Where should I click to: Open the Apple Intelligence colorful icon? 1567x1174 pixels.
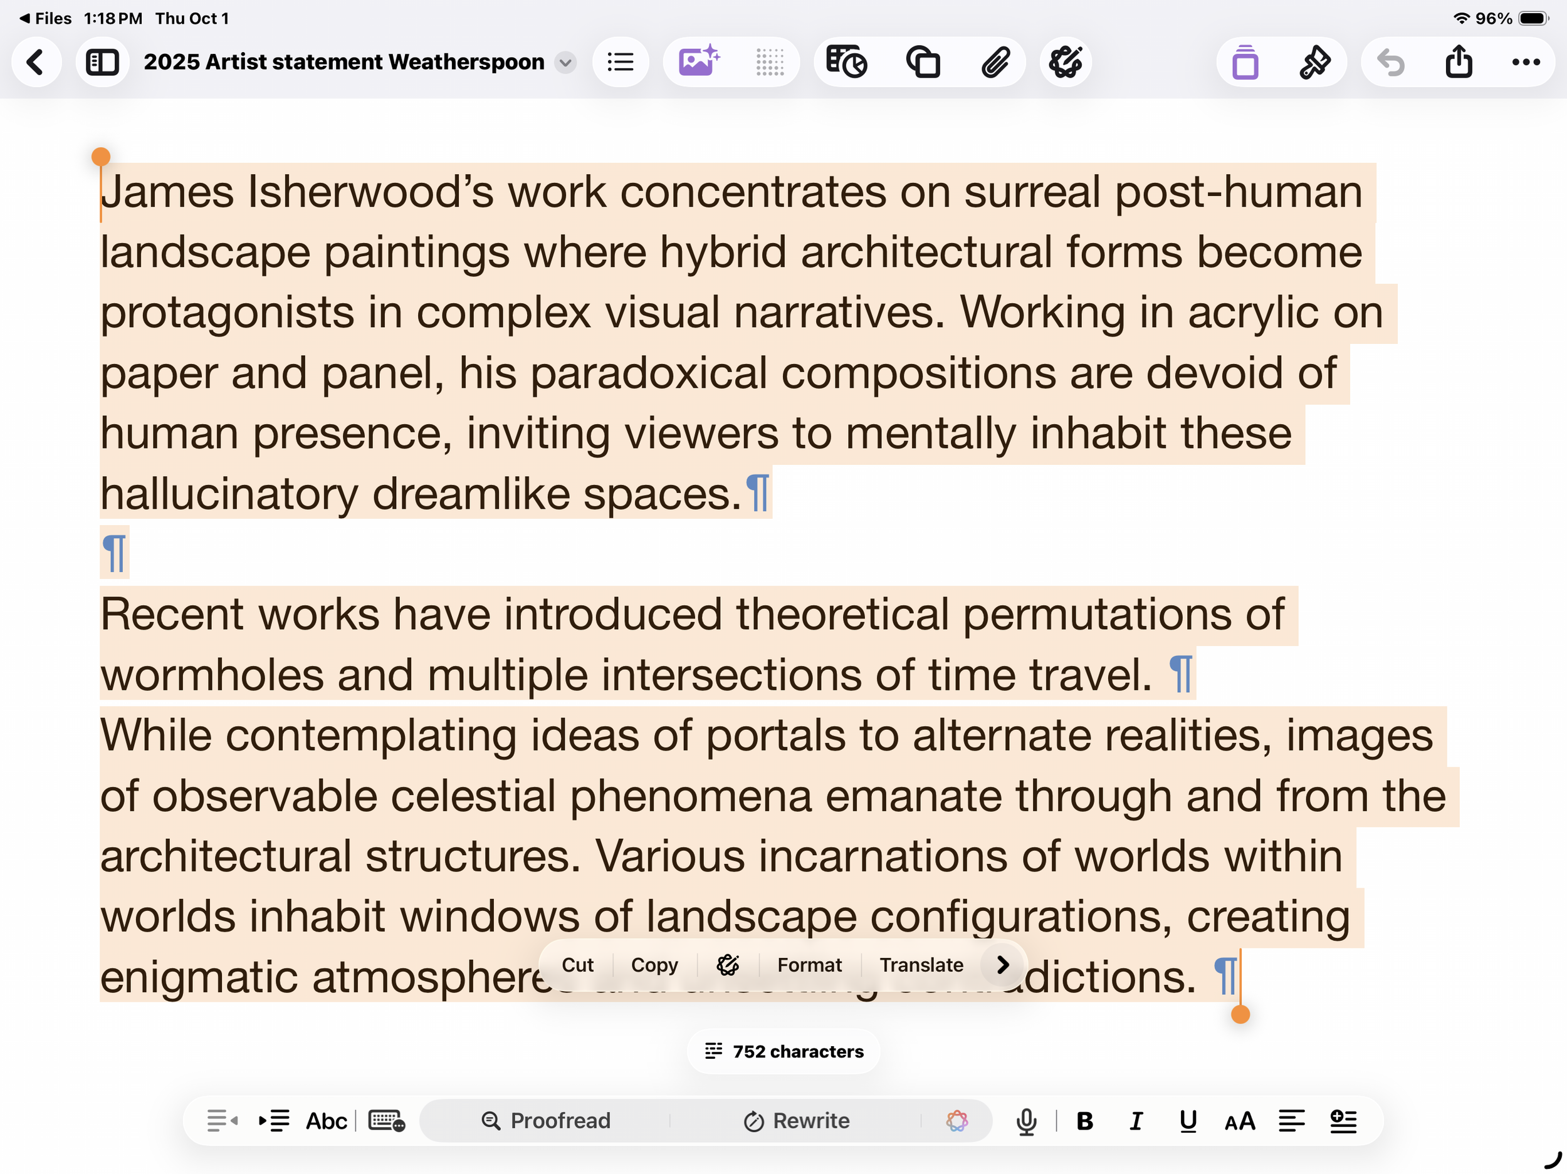pos(956,1120)
